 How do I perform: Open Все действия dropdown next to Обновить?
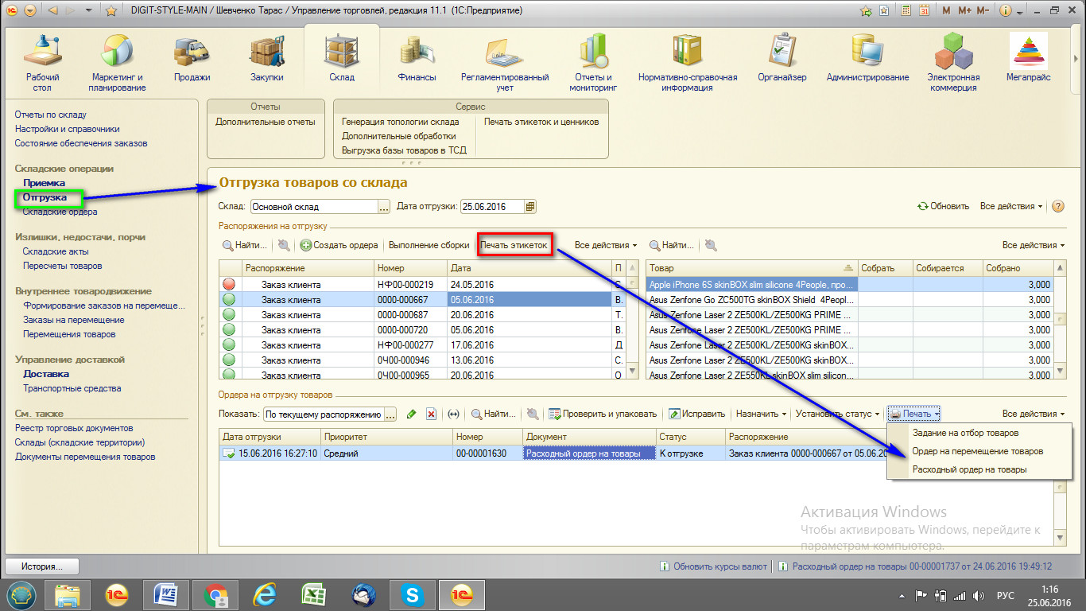tap(1011, 206)
